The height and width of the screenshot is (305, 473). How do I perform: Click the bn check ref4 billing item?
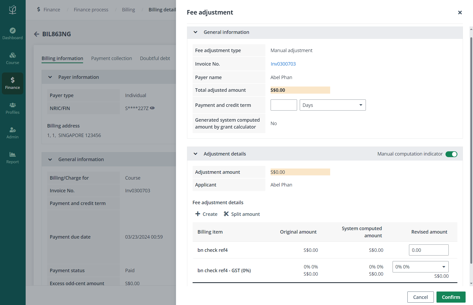coord(212,250)
